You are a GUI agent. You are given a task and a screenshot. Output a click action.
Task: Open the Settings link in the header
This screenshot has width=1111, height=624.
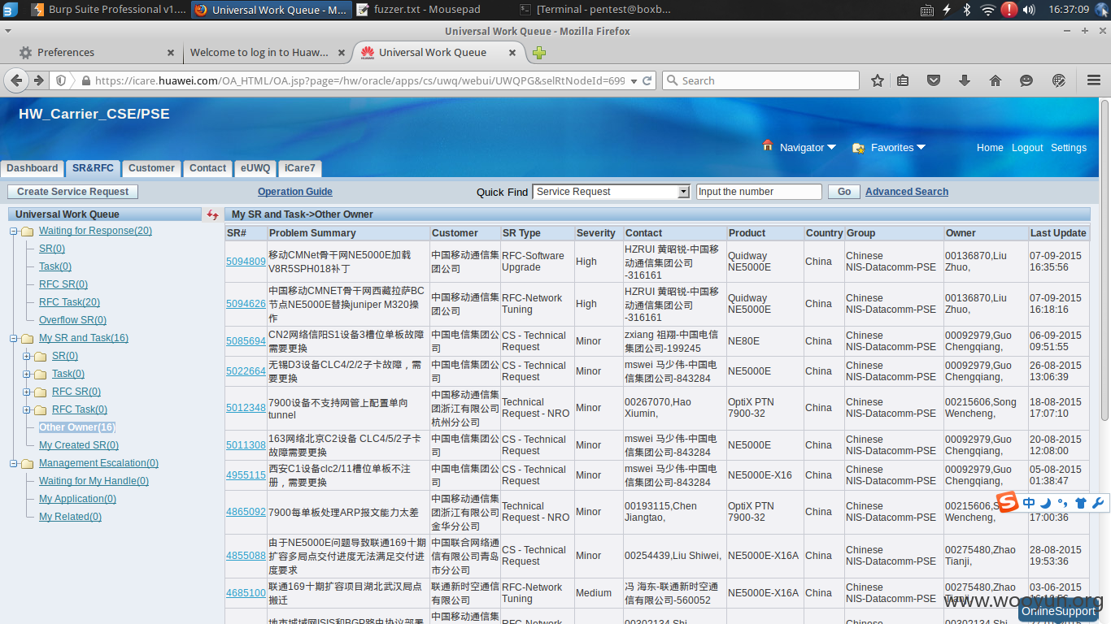pos(1069,148)
